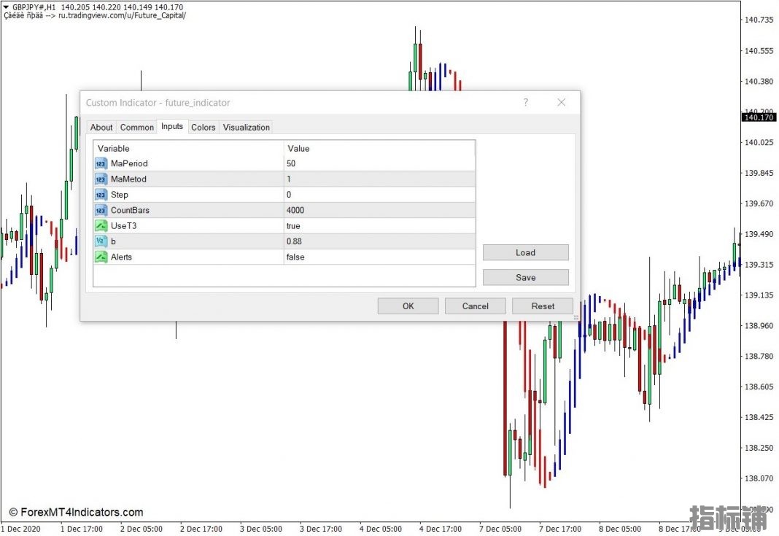This screenshot has width=779, height=536.
Task: Click the current price label 140.170
Action: coord(759,117)
